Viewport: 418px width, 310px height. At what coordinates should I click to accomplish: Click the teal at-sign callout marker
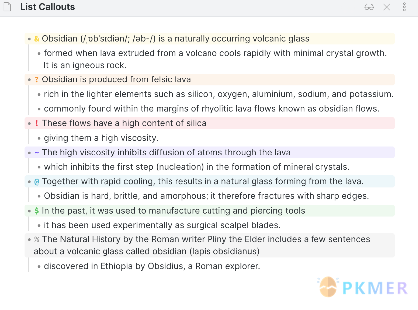(x=37, y=182)
